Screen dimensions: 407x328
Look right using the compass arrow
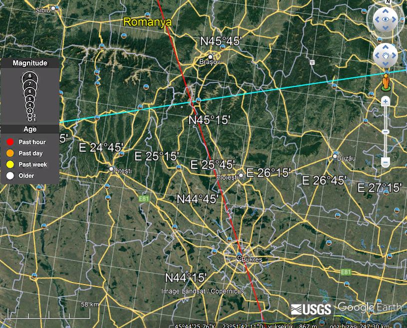[394, 19]
